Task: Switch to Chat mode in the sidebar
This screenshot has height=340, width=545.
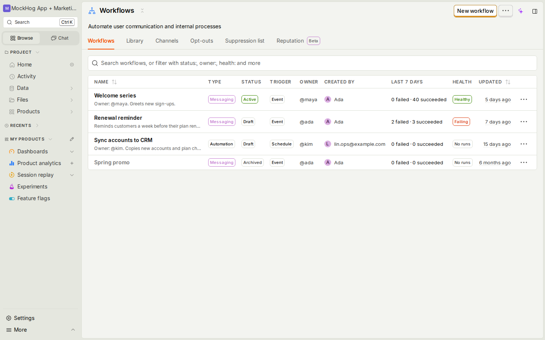Action: pyautogui.click(x=60, y=38)
